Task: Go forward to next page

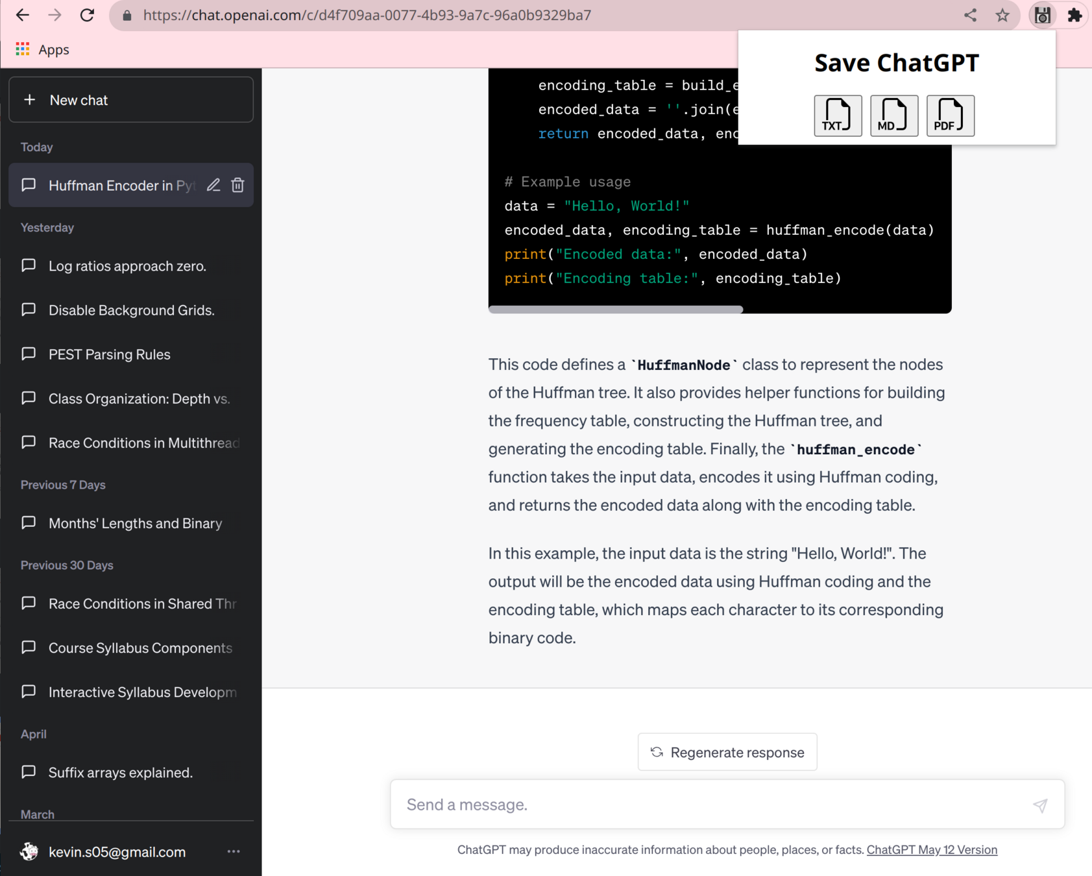Action: pos(55,15)
